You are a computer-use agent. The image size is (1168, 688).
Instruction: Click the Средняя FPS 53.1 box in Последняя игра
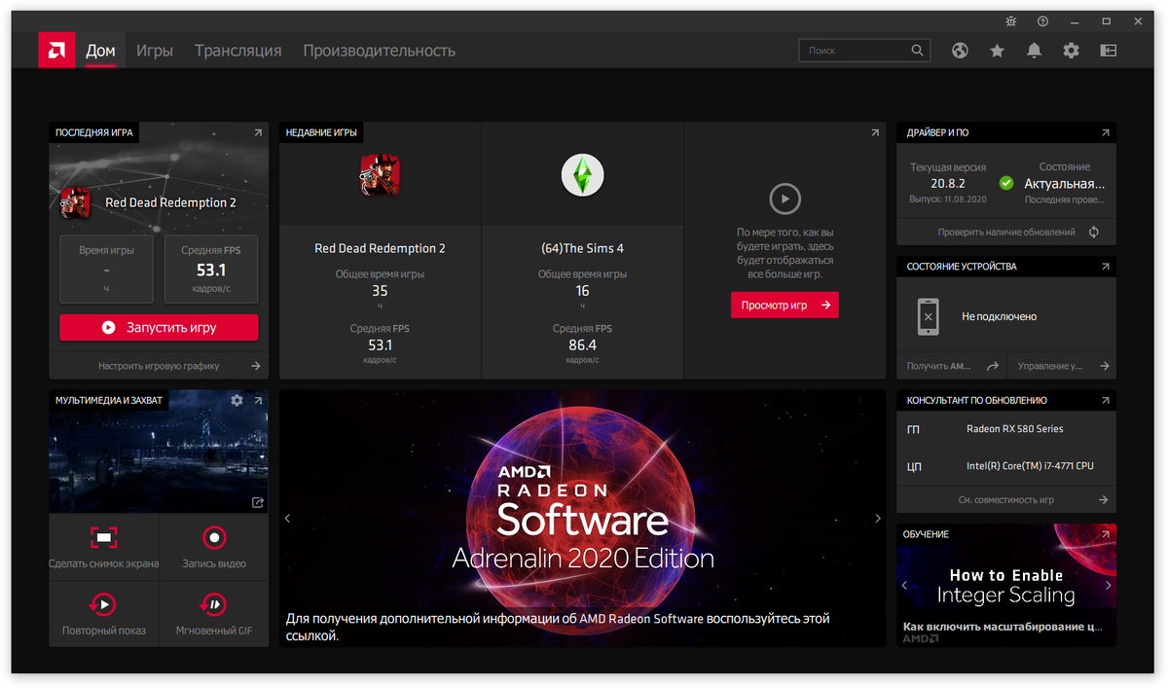tap(211, 270)
